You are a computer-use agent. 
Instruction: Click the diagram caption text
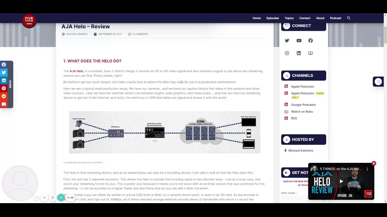83,162
